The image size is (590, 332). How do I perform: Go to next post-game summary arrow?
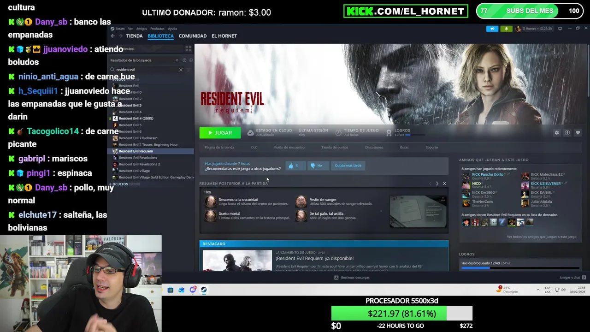[437, 184]
